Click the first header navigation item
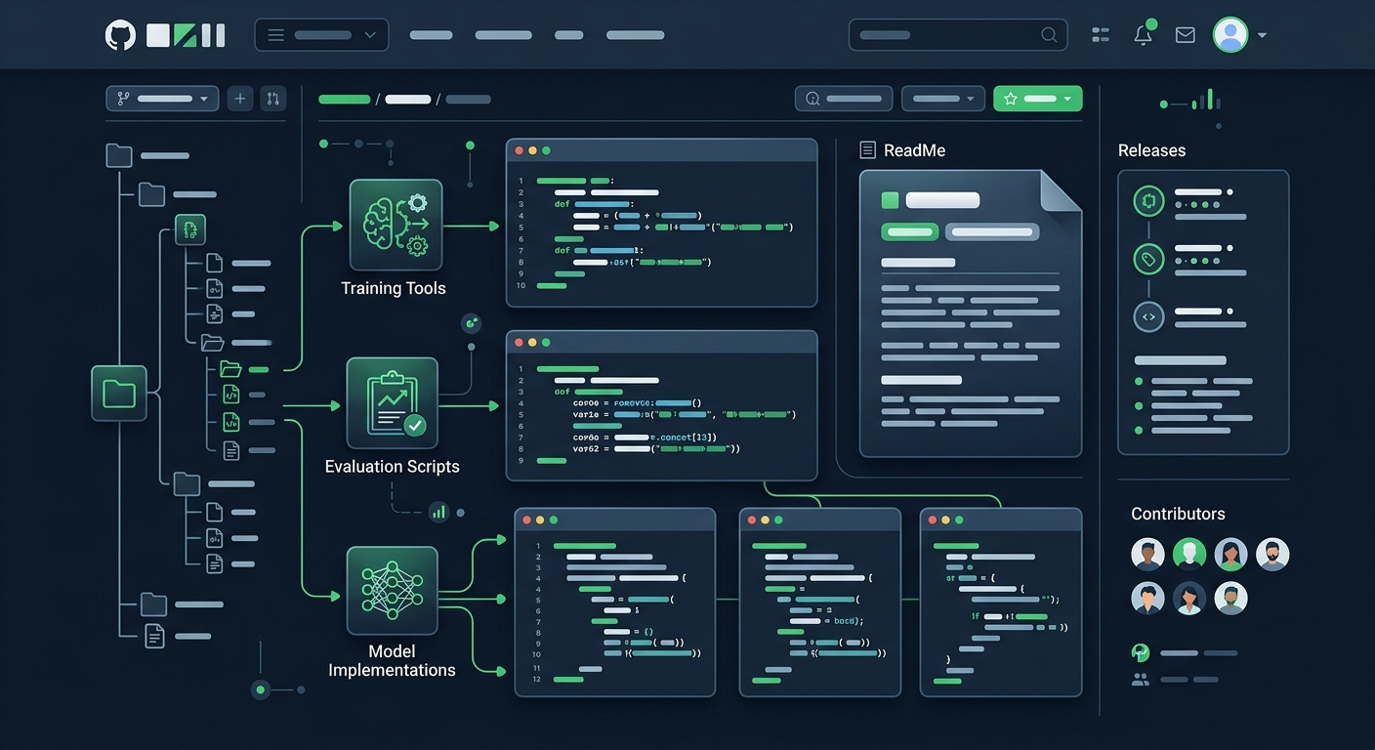Screen dimensions: 1375x750 [431, 35]
